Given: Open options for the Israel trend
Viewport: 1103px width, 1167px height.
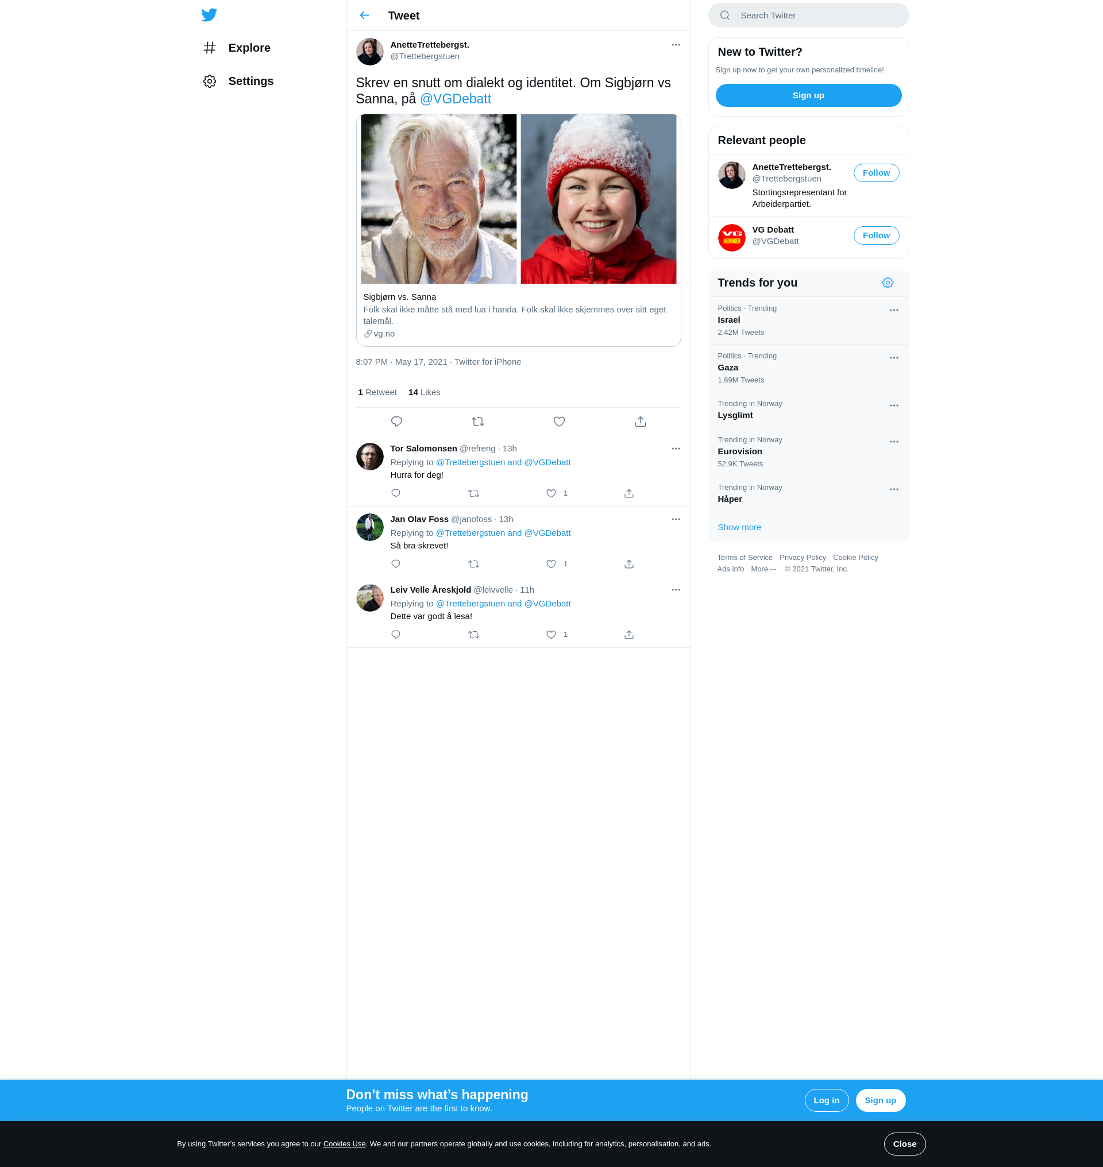Looking at the screenshot, I should click(x=894, y=311).
